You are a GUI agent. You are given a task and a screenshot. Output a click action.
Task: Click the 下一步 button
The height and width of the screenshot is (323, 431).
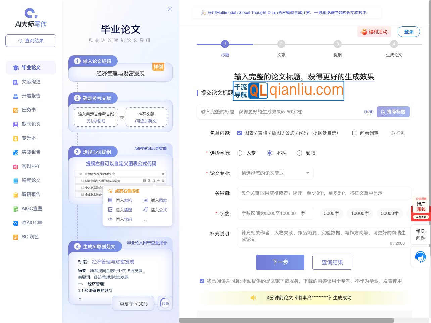coord(280,262)
